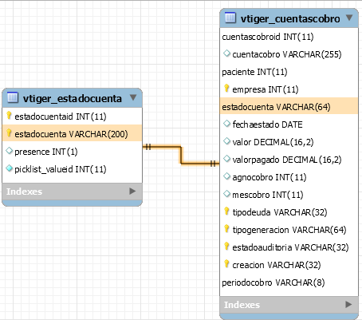
Task: Select the estadocuenta VARCHAR(200) column row
Action: click(x=72, y=133)
